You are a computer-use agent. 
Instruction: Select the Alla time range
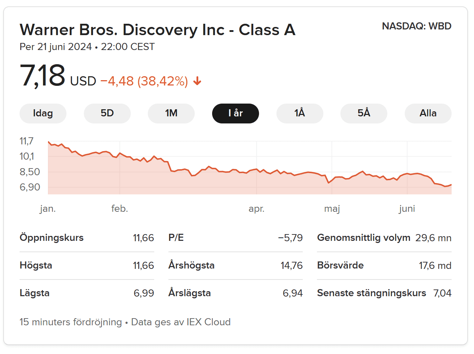pos(428,114)
